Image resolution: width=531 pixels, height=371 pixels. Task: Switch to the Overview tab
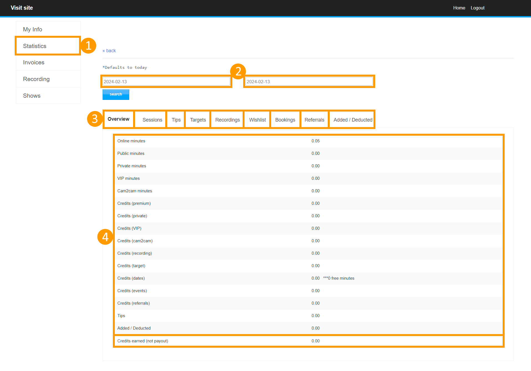click(x=118, y=119)
